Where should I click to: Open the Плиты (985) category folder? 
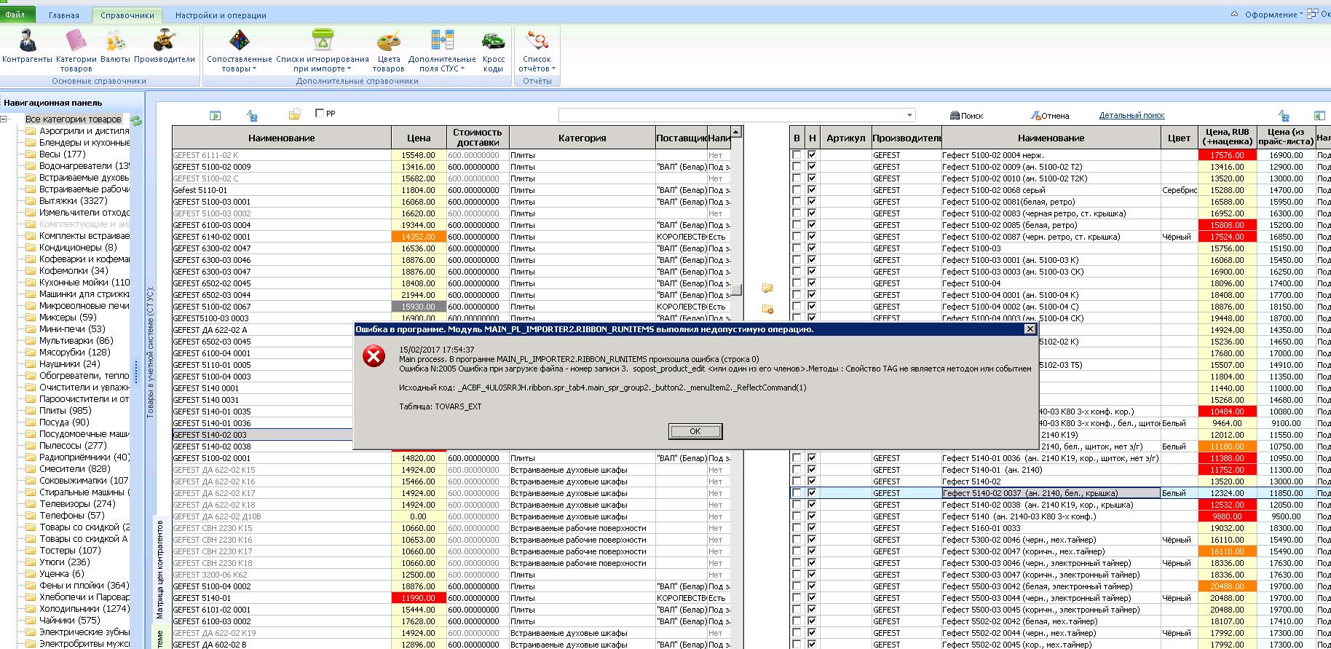coord(65,411)
